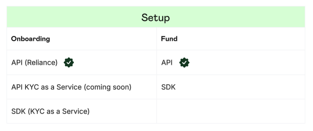Click the Fund column heading
Viewport: 313px width, 131px height.
[x=169, y=39]
